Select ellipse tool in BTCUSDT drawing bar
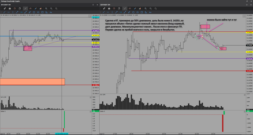Viewport: 253px width, 135px height. 38,12
